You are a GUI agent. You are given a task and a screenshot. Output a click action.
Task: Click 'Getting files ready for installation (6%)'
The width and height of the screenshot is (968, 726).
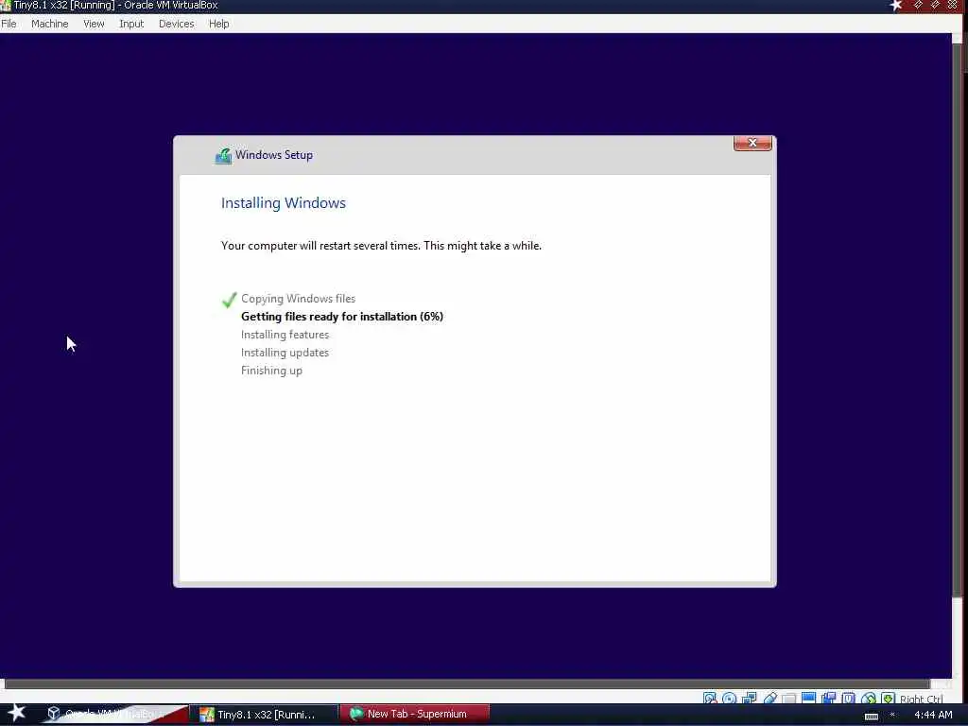pyautogui.click(x=342, y=317)
